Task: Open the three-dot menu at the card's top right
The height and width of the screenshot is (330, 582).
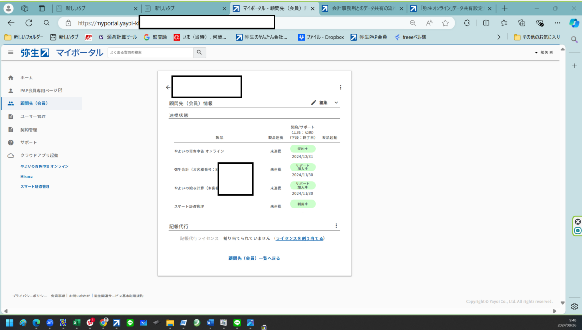Action: (340, 87)
